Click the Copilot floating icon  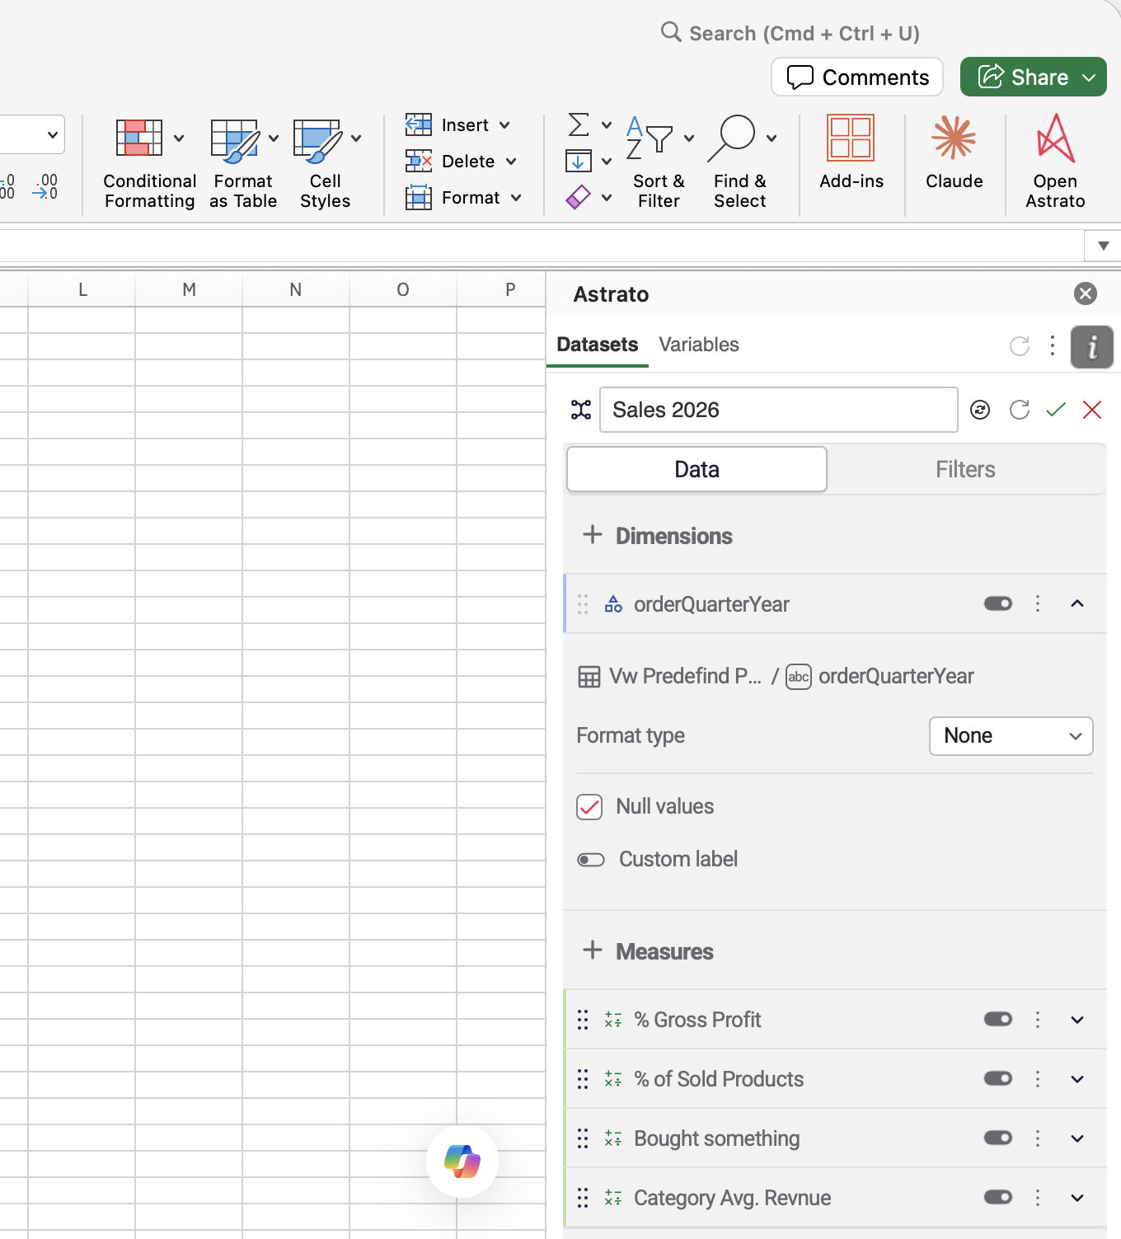click(462, 1162)
